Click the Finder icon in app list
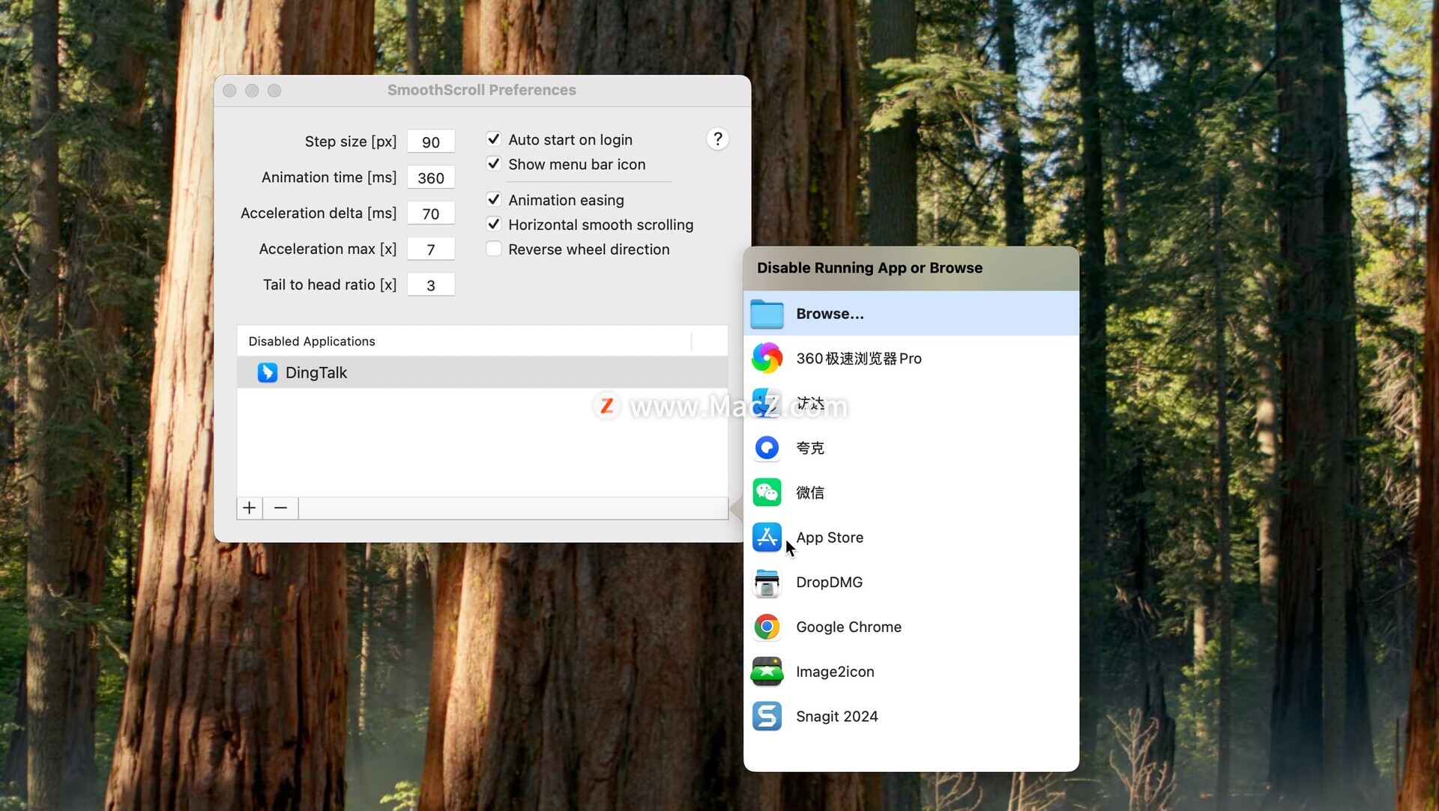Screen dimensions: 1439x811 767,403
